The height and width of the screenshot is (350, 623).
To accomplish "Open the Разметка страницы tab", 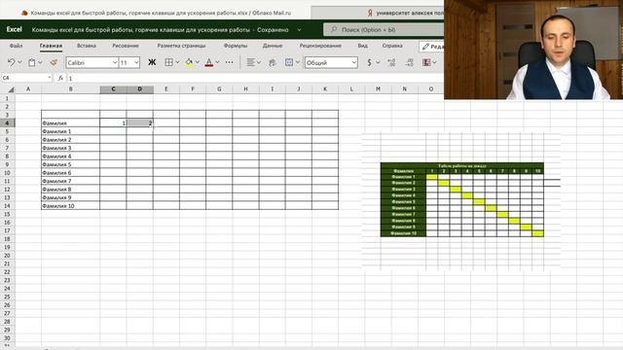I will [181, 46].
